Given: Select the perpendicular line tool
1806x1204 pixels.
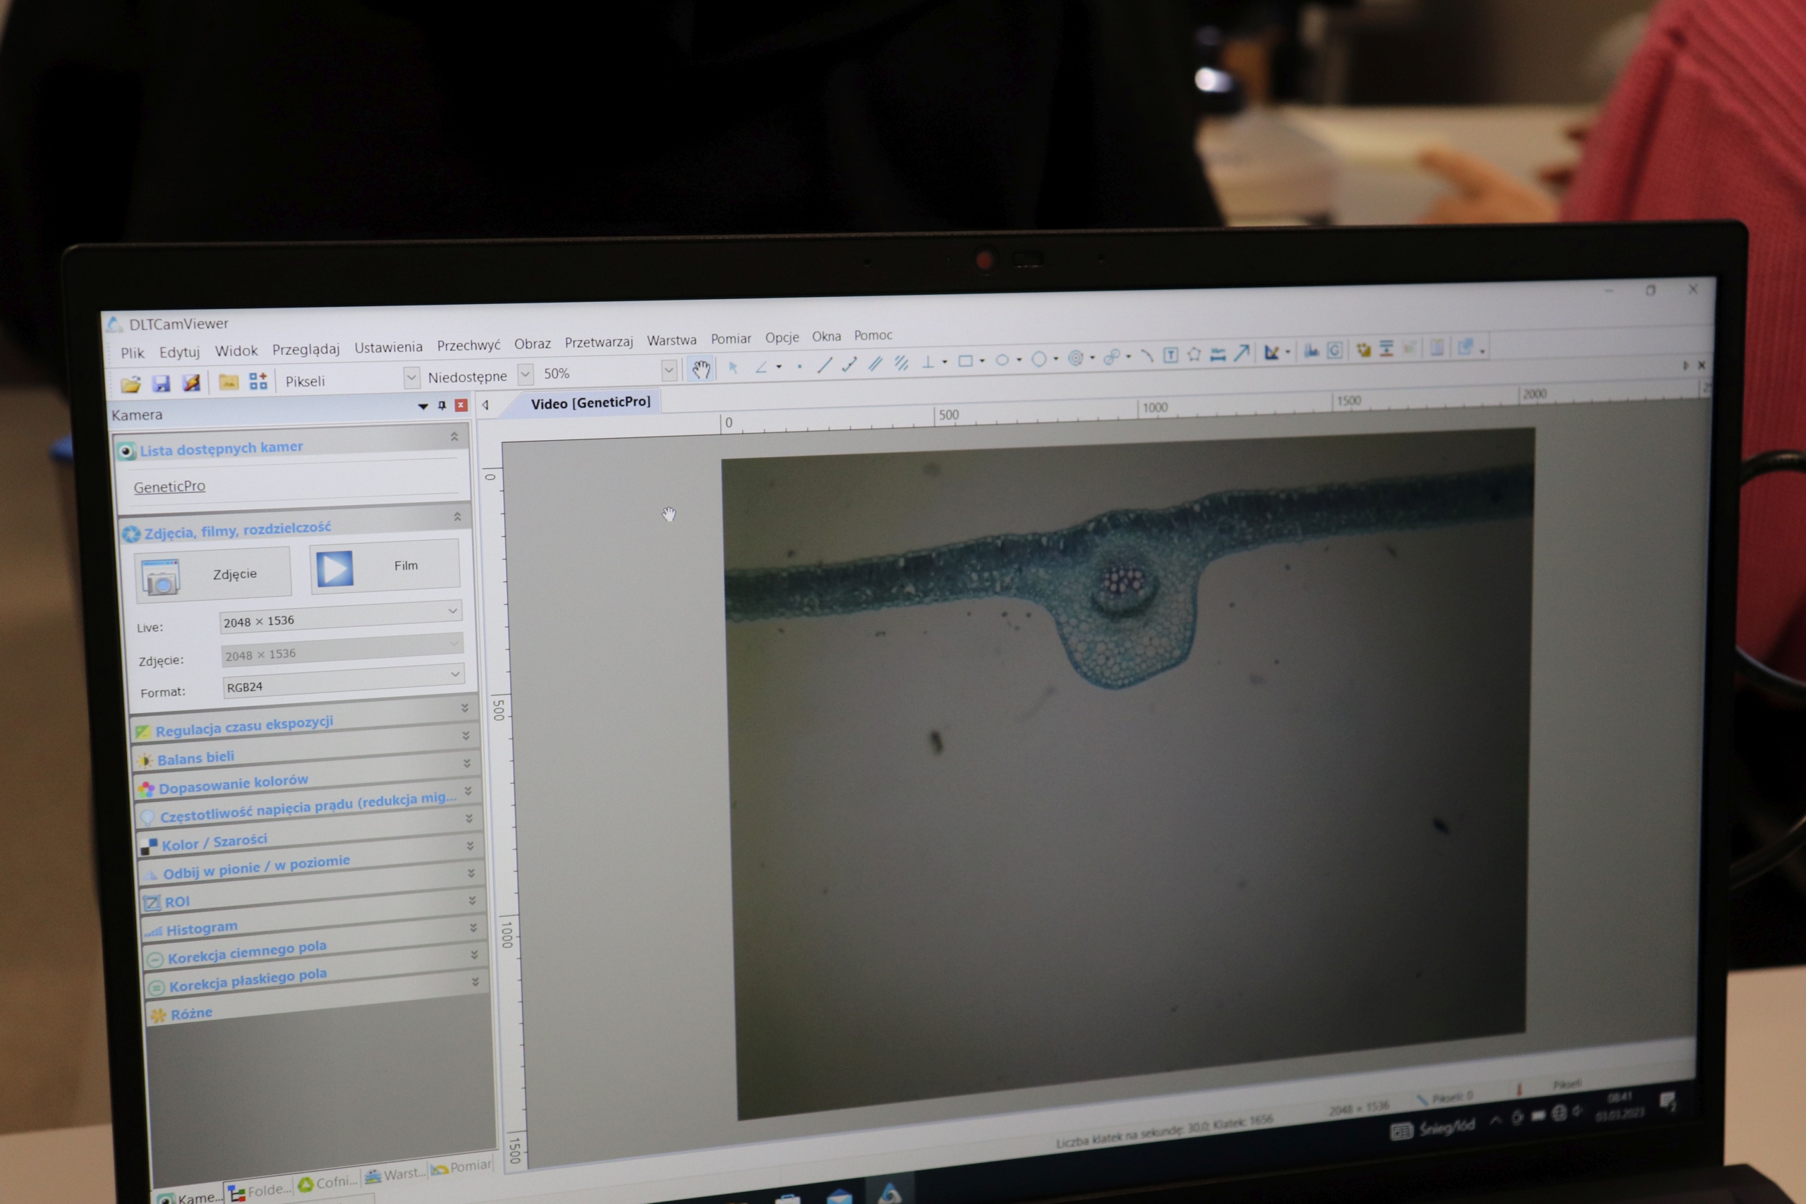Looking at the screenshot, I should pyautogui.click(x=928, y=363).
